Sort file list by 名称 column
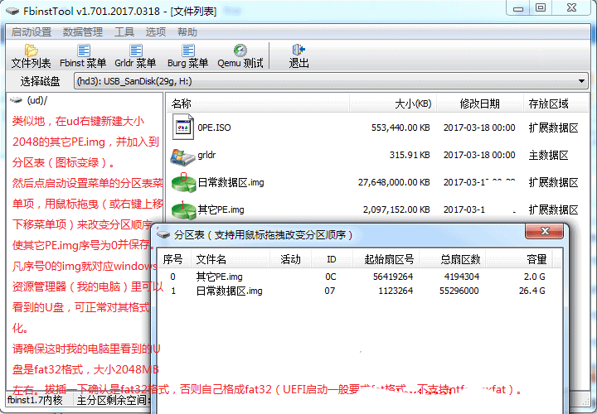597x414 pixels. click(258, 103)
